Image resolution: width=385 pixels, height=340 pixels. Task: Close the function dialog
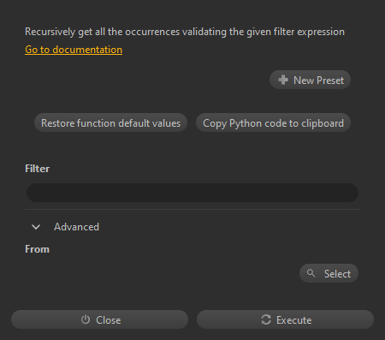[x=99, y=319]
